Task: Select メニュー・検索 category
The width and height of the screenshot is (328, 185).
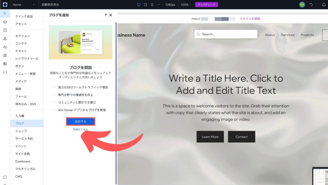Action: click(25, 74)
